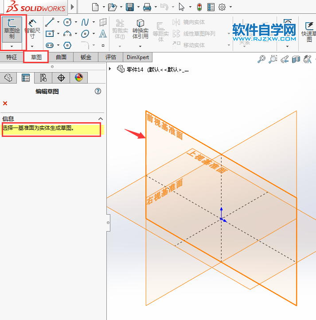
Task: Select the Circle sketch tool
Action: point(67,22)
